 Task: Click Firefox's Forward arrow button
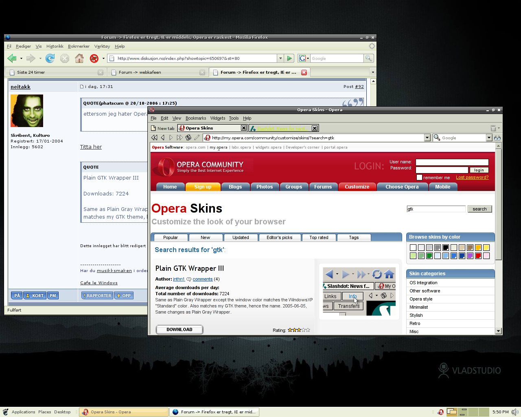(31, 58)
